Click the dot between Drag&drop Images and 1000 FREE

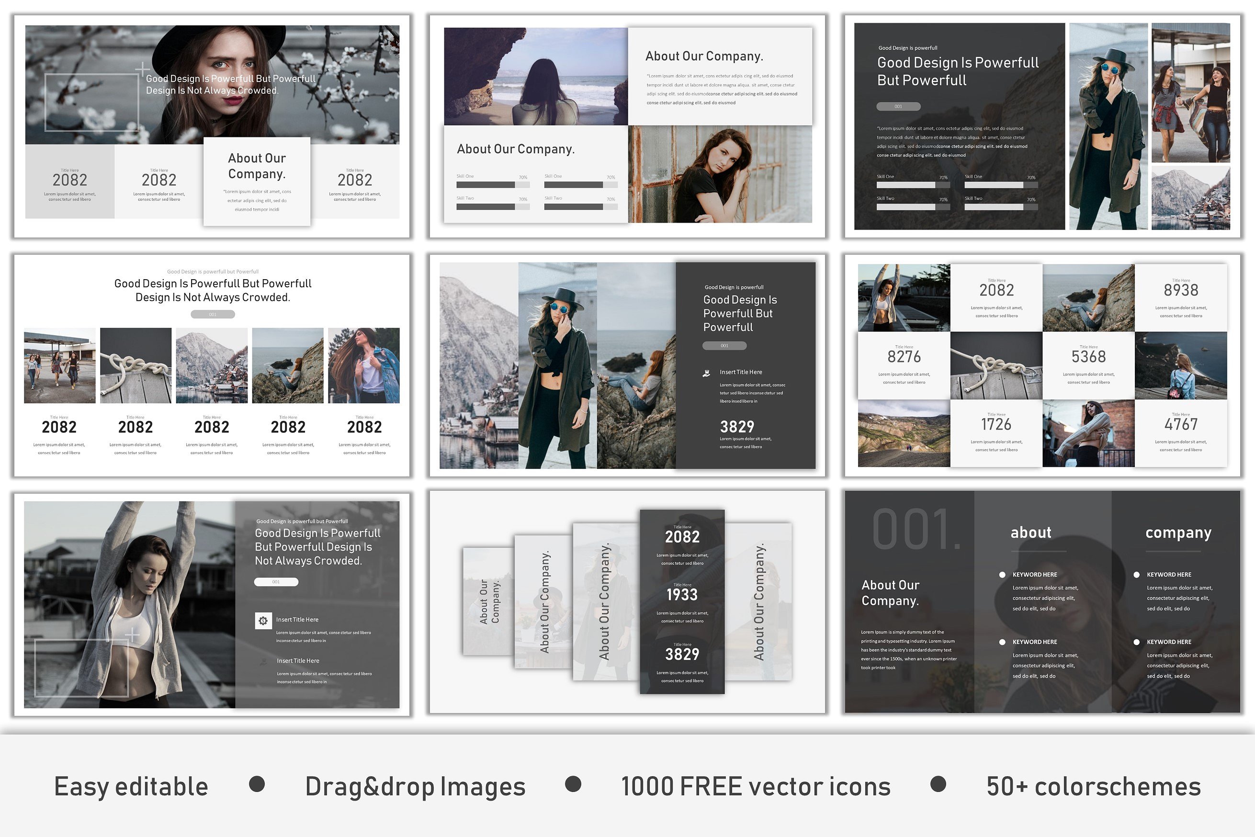click(x=573, y=784)
